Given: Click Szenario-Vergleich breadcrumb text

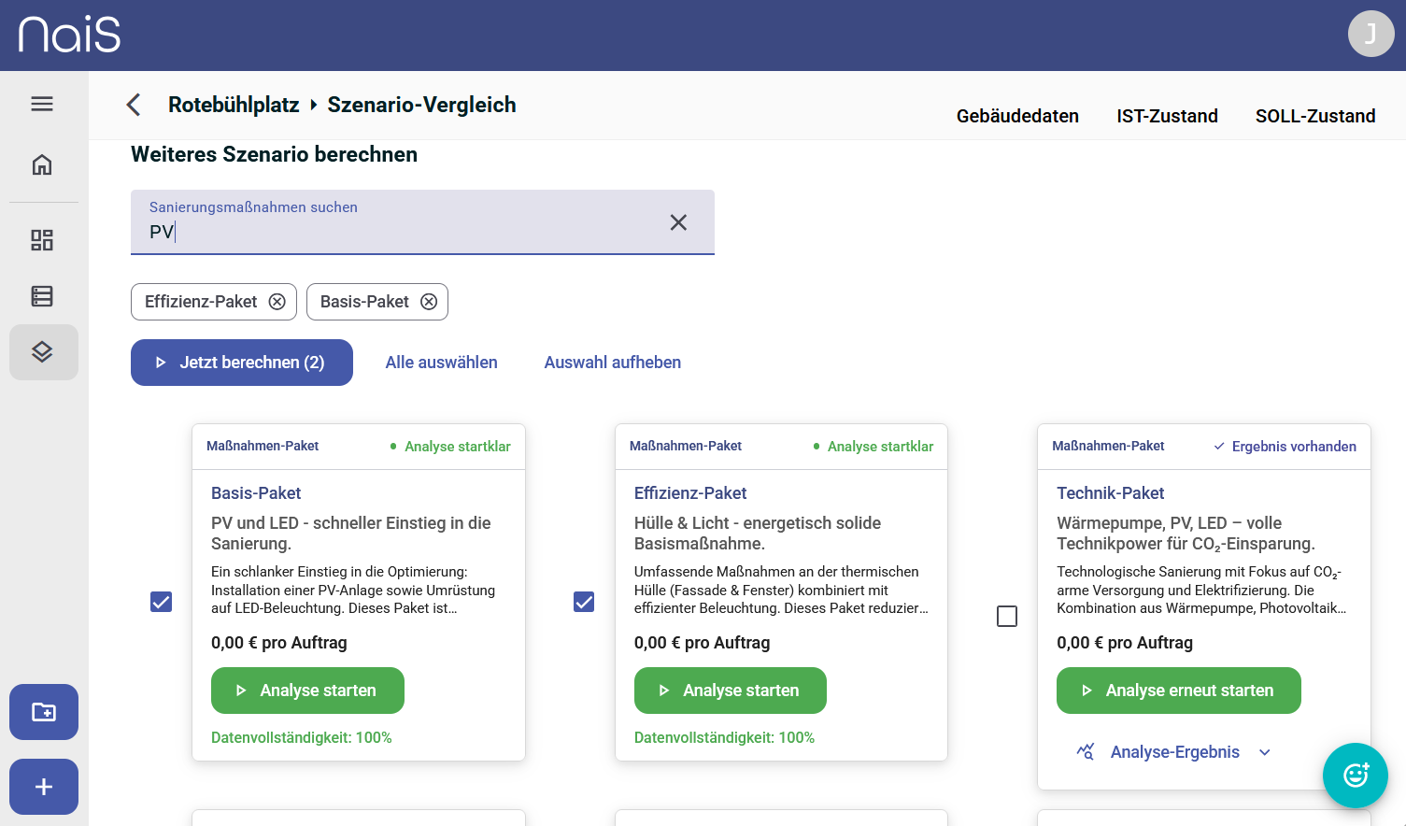Looking at the screenshot, I should point(421,105).
